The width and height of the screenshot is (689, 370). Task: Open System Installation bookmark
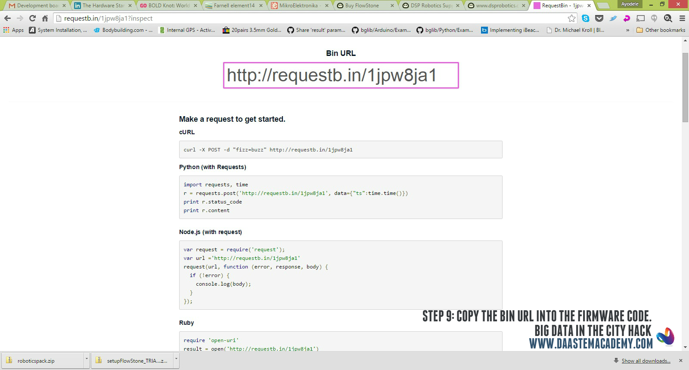point(58,30)
